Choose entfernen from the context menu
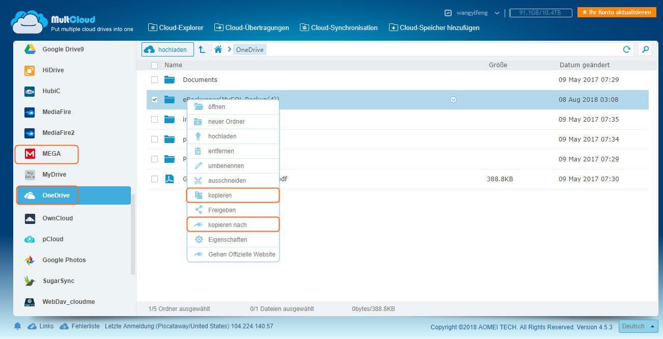This screenshot has height=339, width=663. (x=233, y=151)
